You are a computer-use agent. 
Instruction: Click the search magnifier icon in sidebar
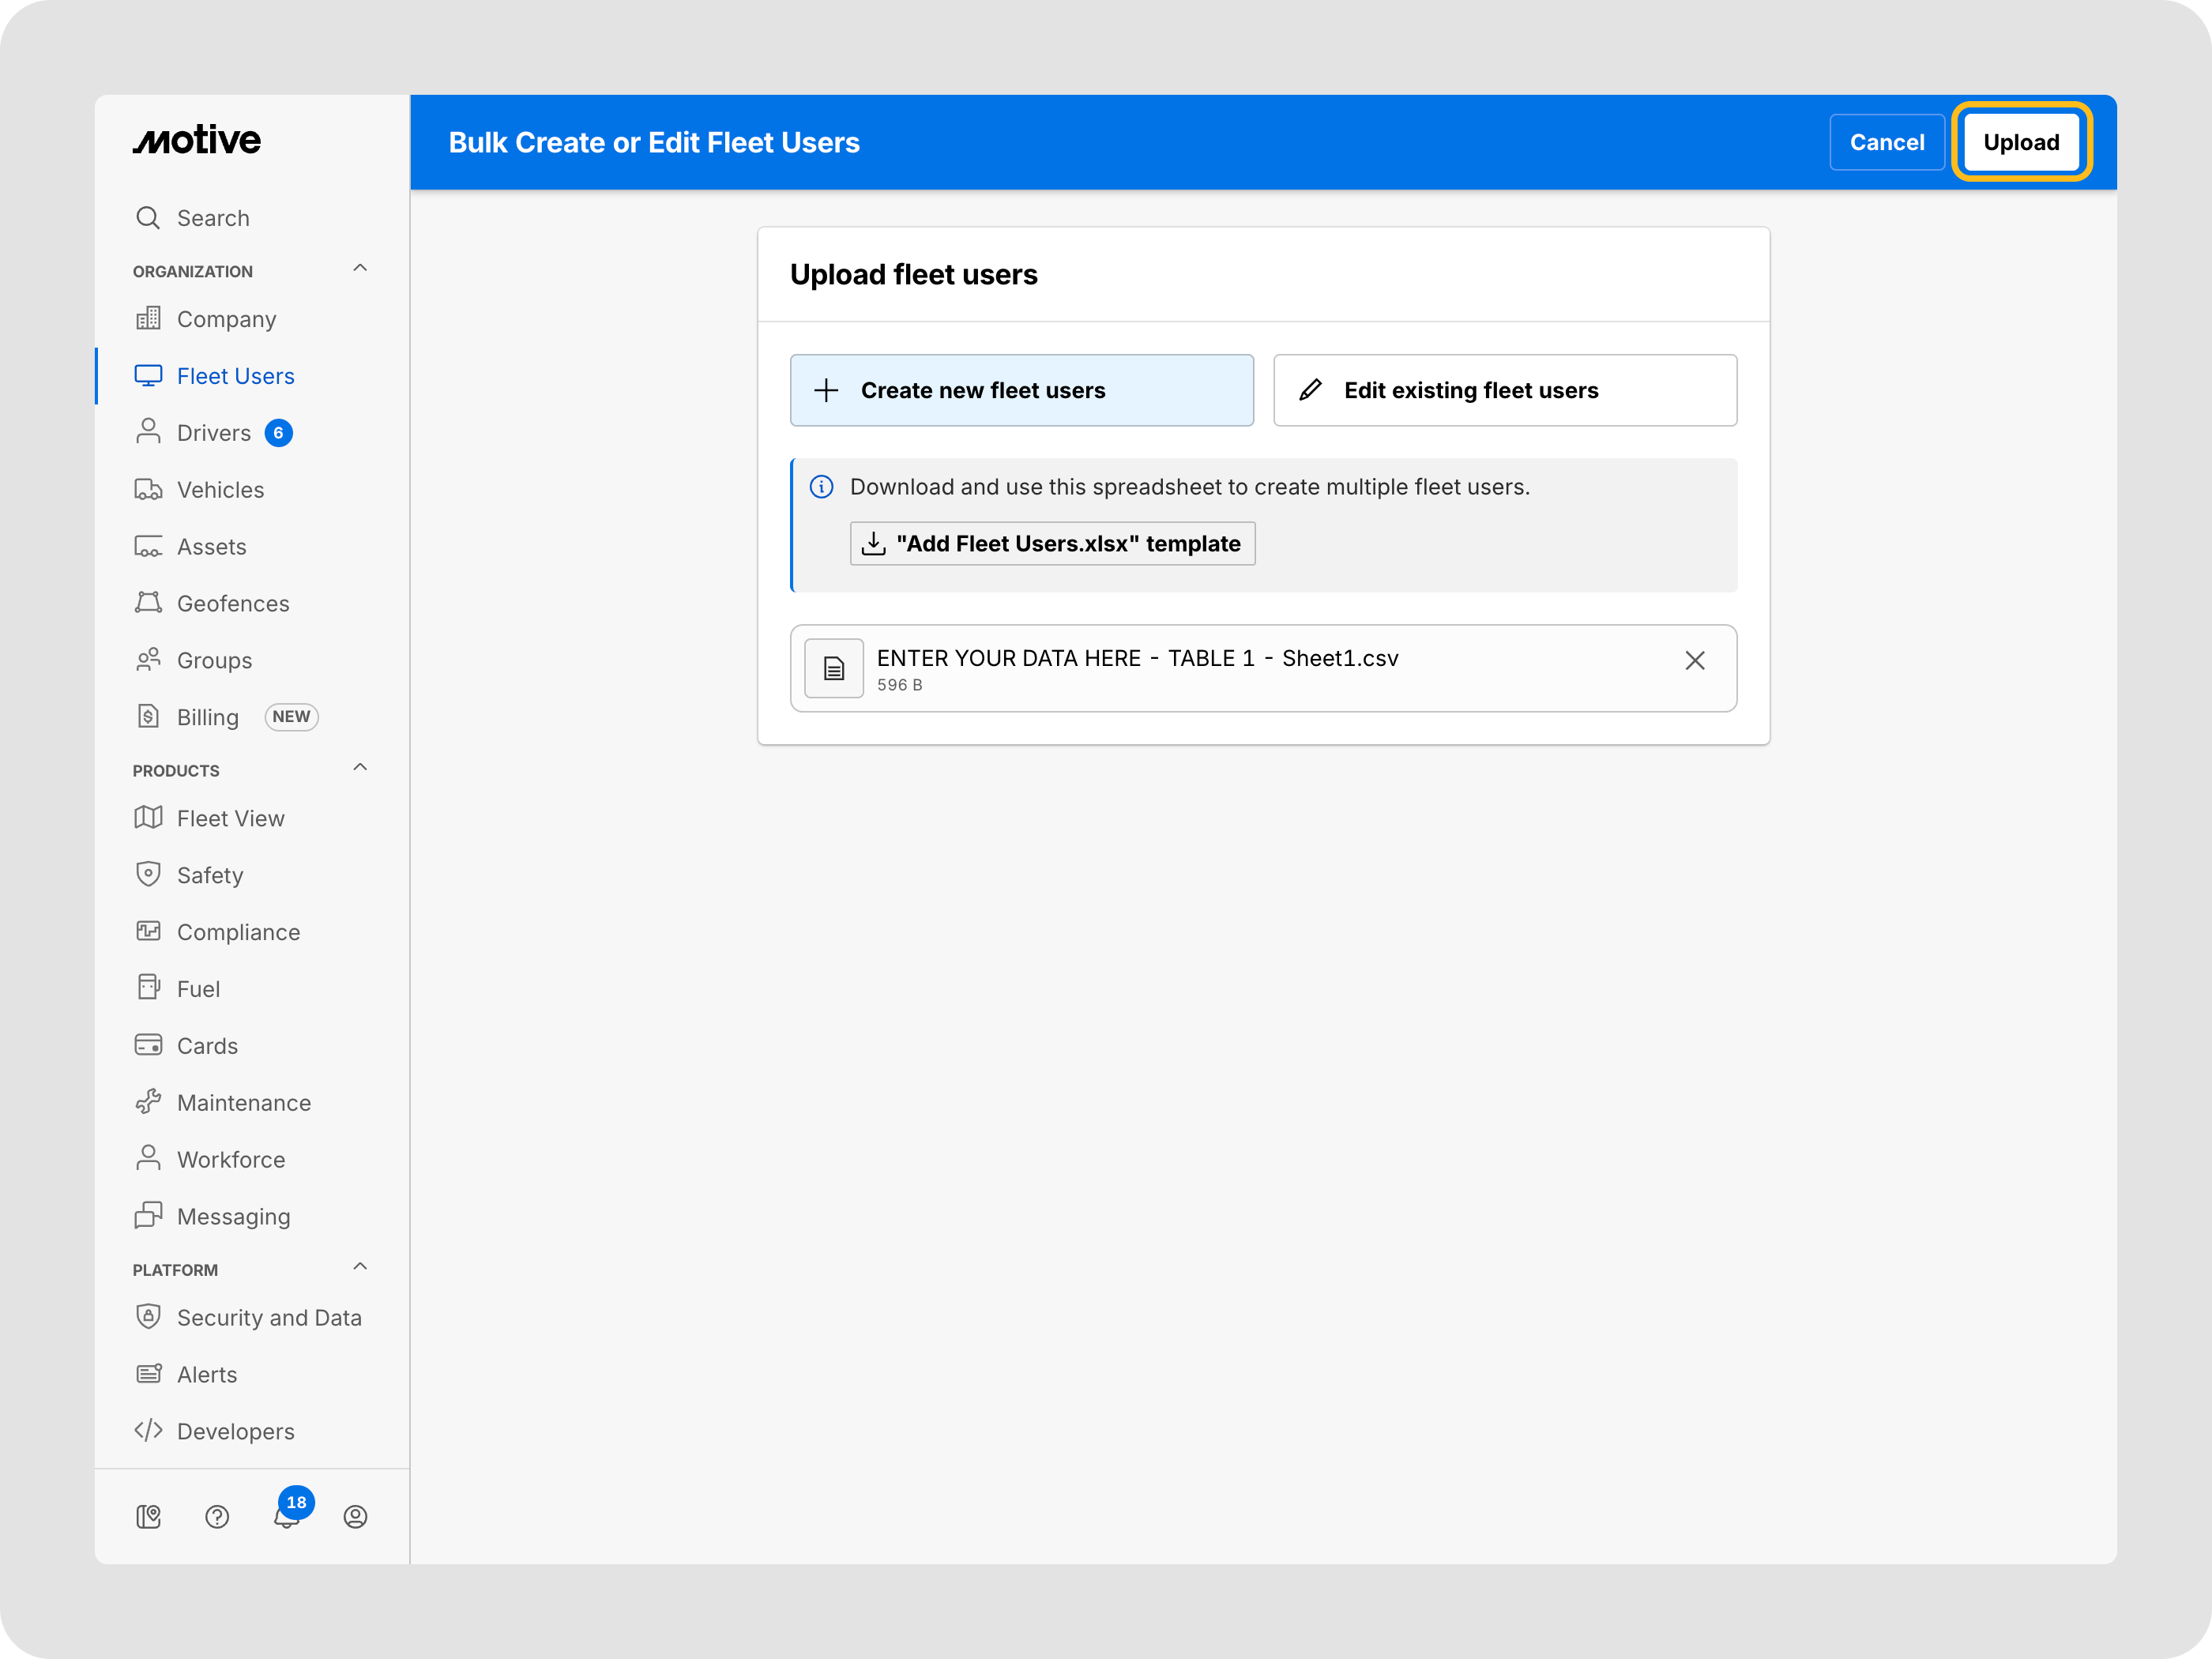(x=148, y=218)
